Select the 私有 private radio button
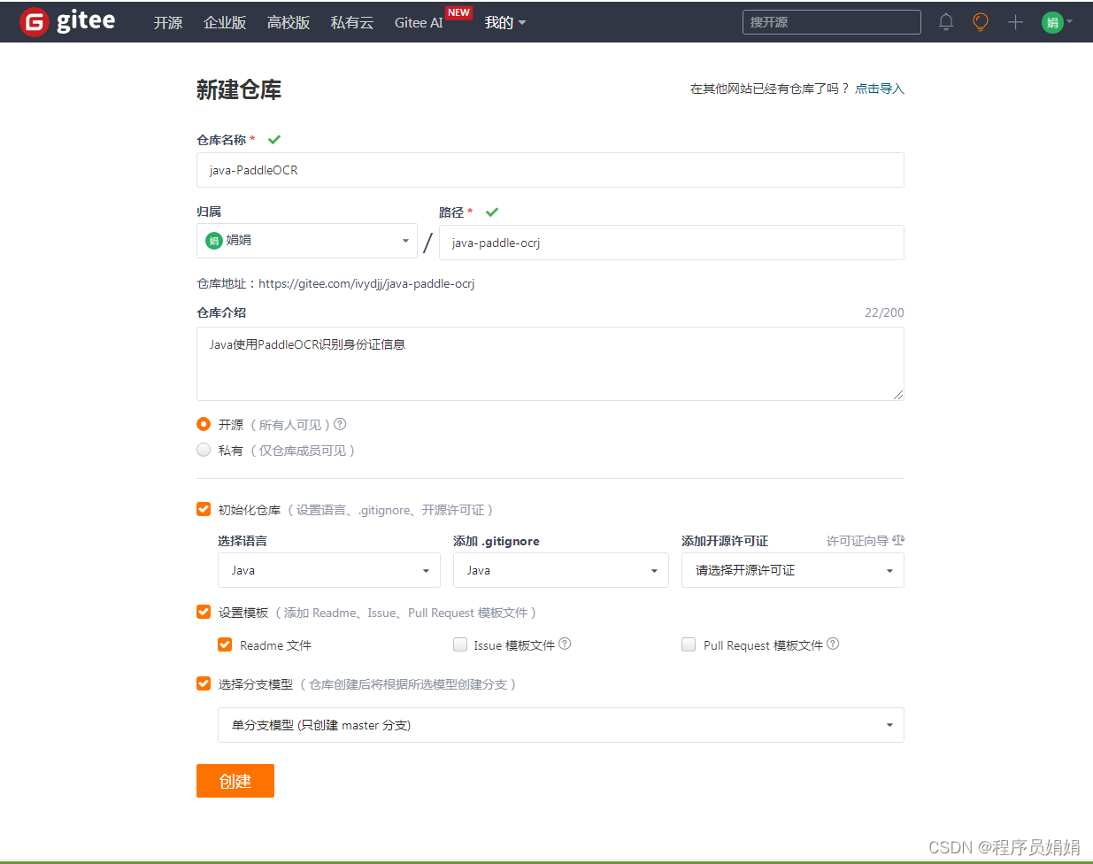Image resolution: width=1093 pixels, height=864 pixels. (204, 450)
